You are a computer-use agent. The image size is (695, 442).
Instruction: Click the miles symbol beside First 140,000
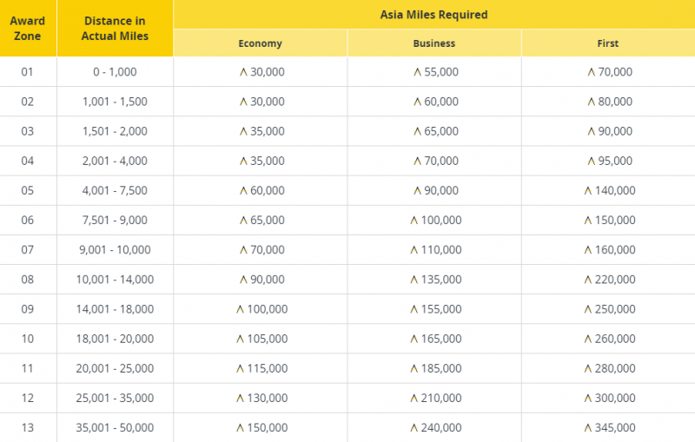(588, 190)
